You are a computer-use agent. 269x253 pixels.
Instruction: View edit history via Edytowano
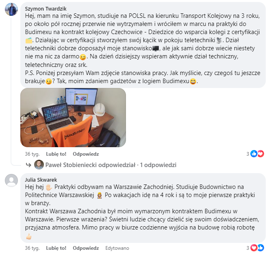click(x=117, y=248)
